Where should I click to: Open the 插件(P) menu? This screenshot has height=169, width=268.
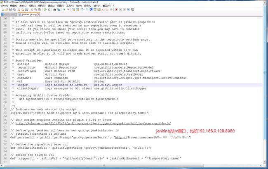[97, 6]
